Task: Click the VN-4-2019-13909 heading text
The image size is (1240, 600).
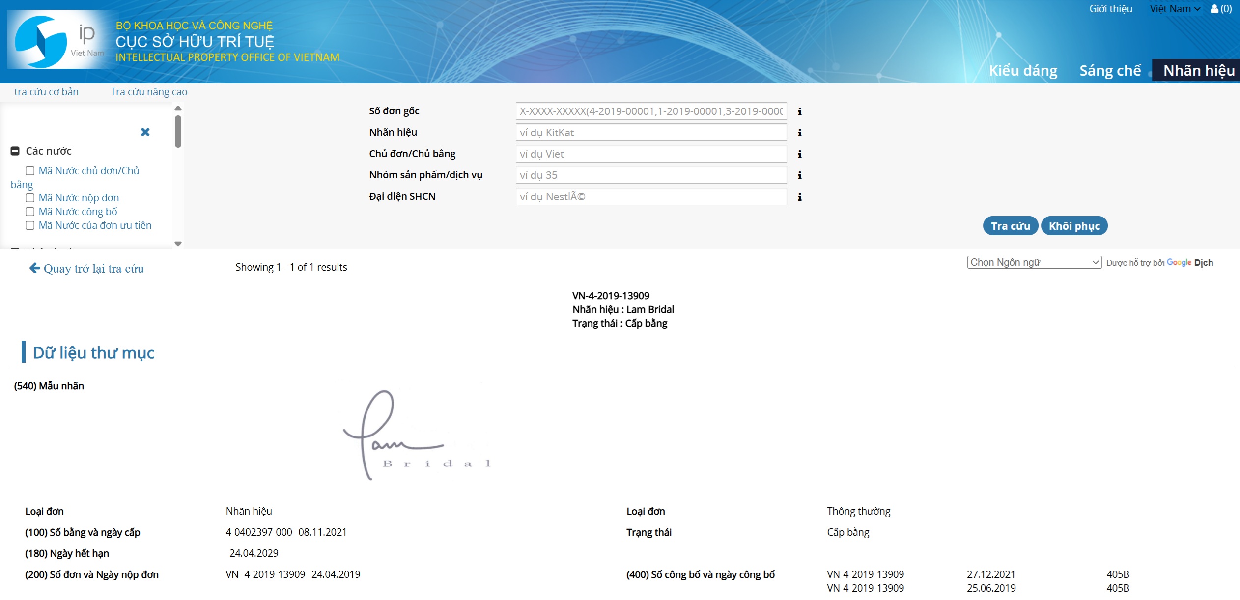Action: pyautogui.click(x=611, y=296)
